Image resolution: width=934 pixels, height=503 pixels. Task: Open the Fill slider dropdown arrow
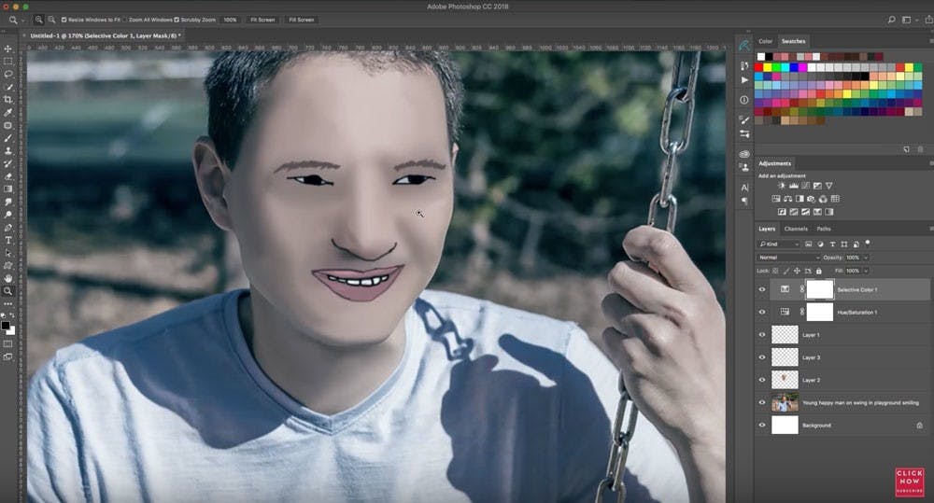866,271
